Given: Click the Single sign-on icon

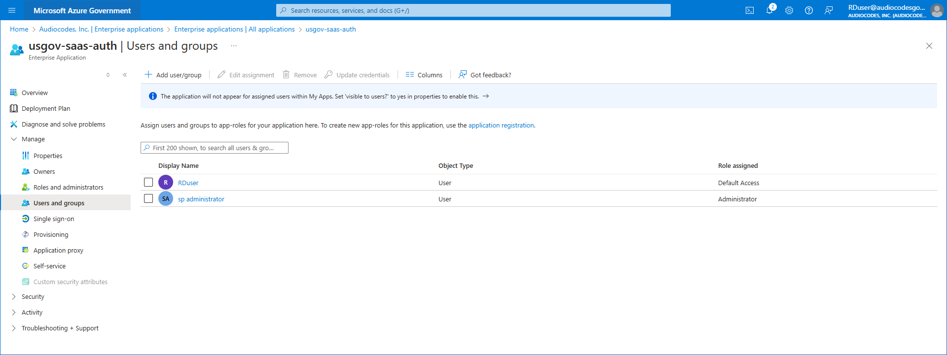Looking at the screenshot, I should coord(26,219).
